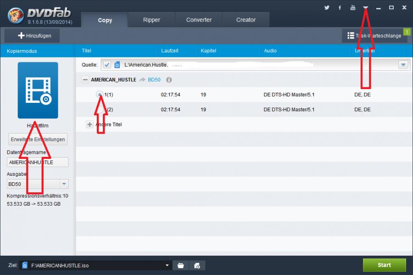Switch to the Ripper tab
Viewport: 413px width, 275px height.
[x=151, y=20]
